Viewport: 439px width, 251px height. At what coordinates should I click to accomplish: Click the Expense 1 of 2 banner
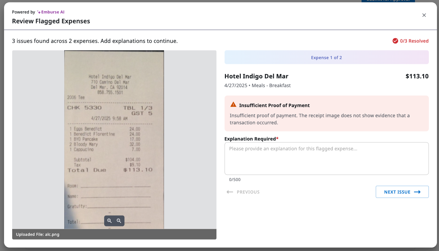point(327,57)
